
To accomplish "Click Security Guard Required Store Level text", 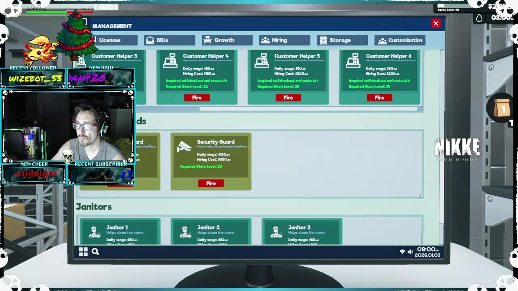I will click(201, 167).
